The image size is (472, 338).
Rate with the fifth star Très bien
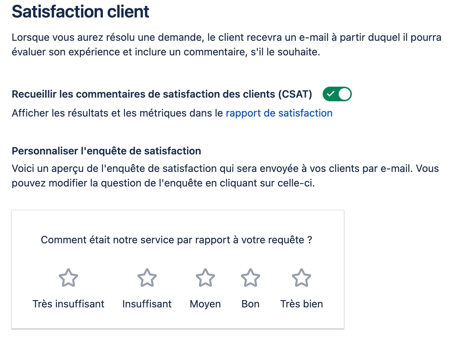tap(302, 278)
